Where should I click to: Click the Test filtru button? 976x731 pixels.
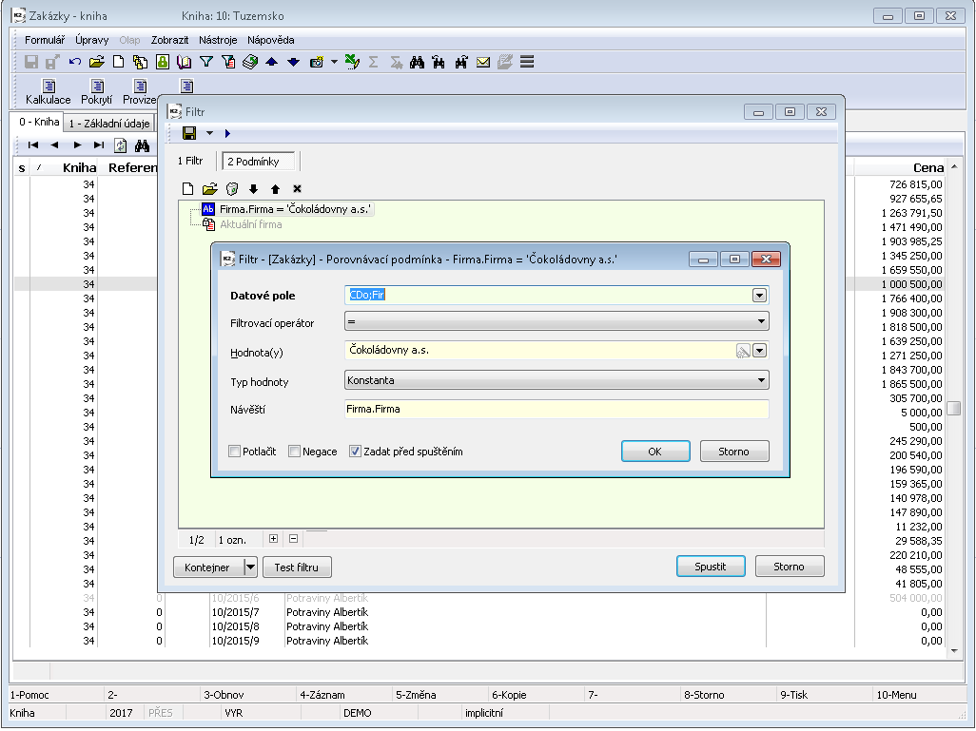click(x=297, y=567)
